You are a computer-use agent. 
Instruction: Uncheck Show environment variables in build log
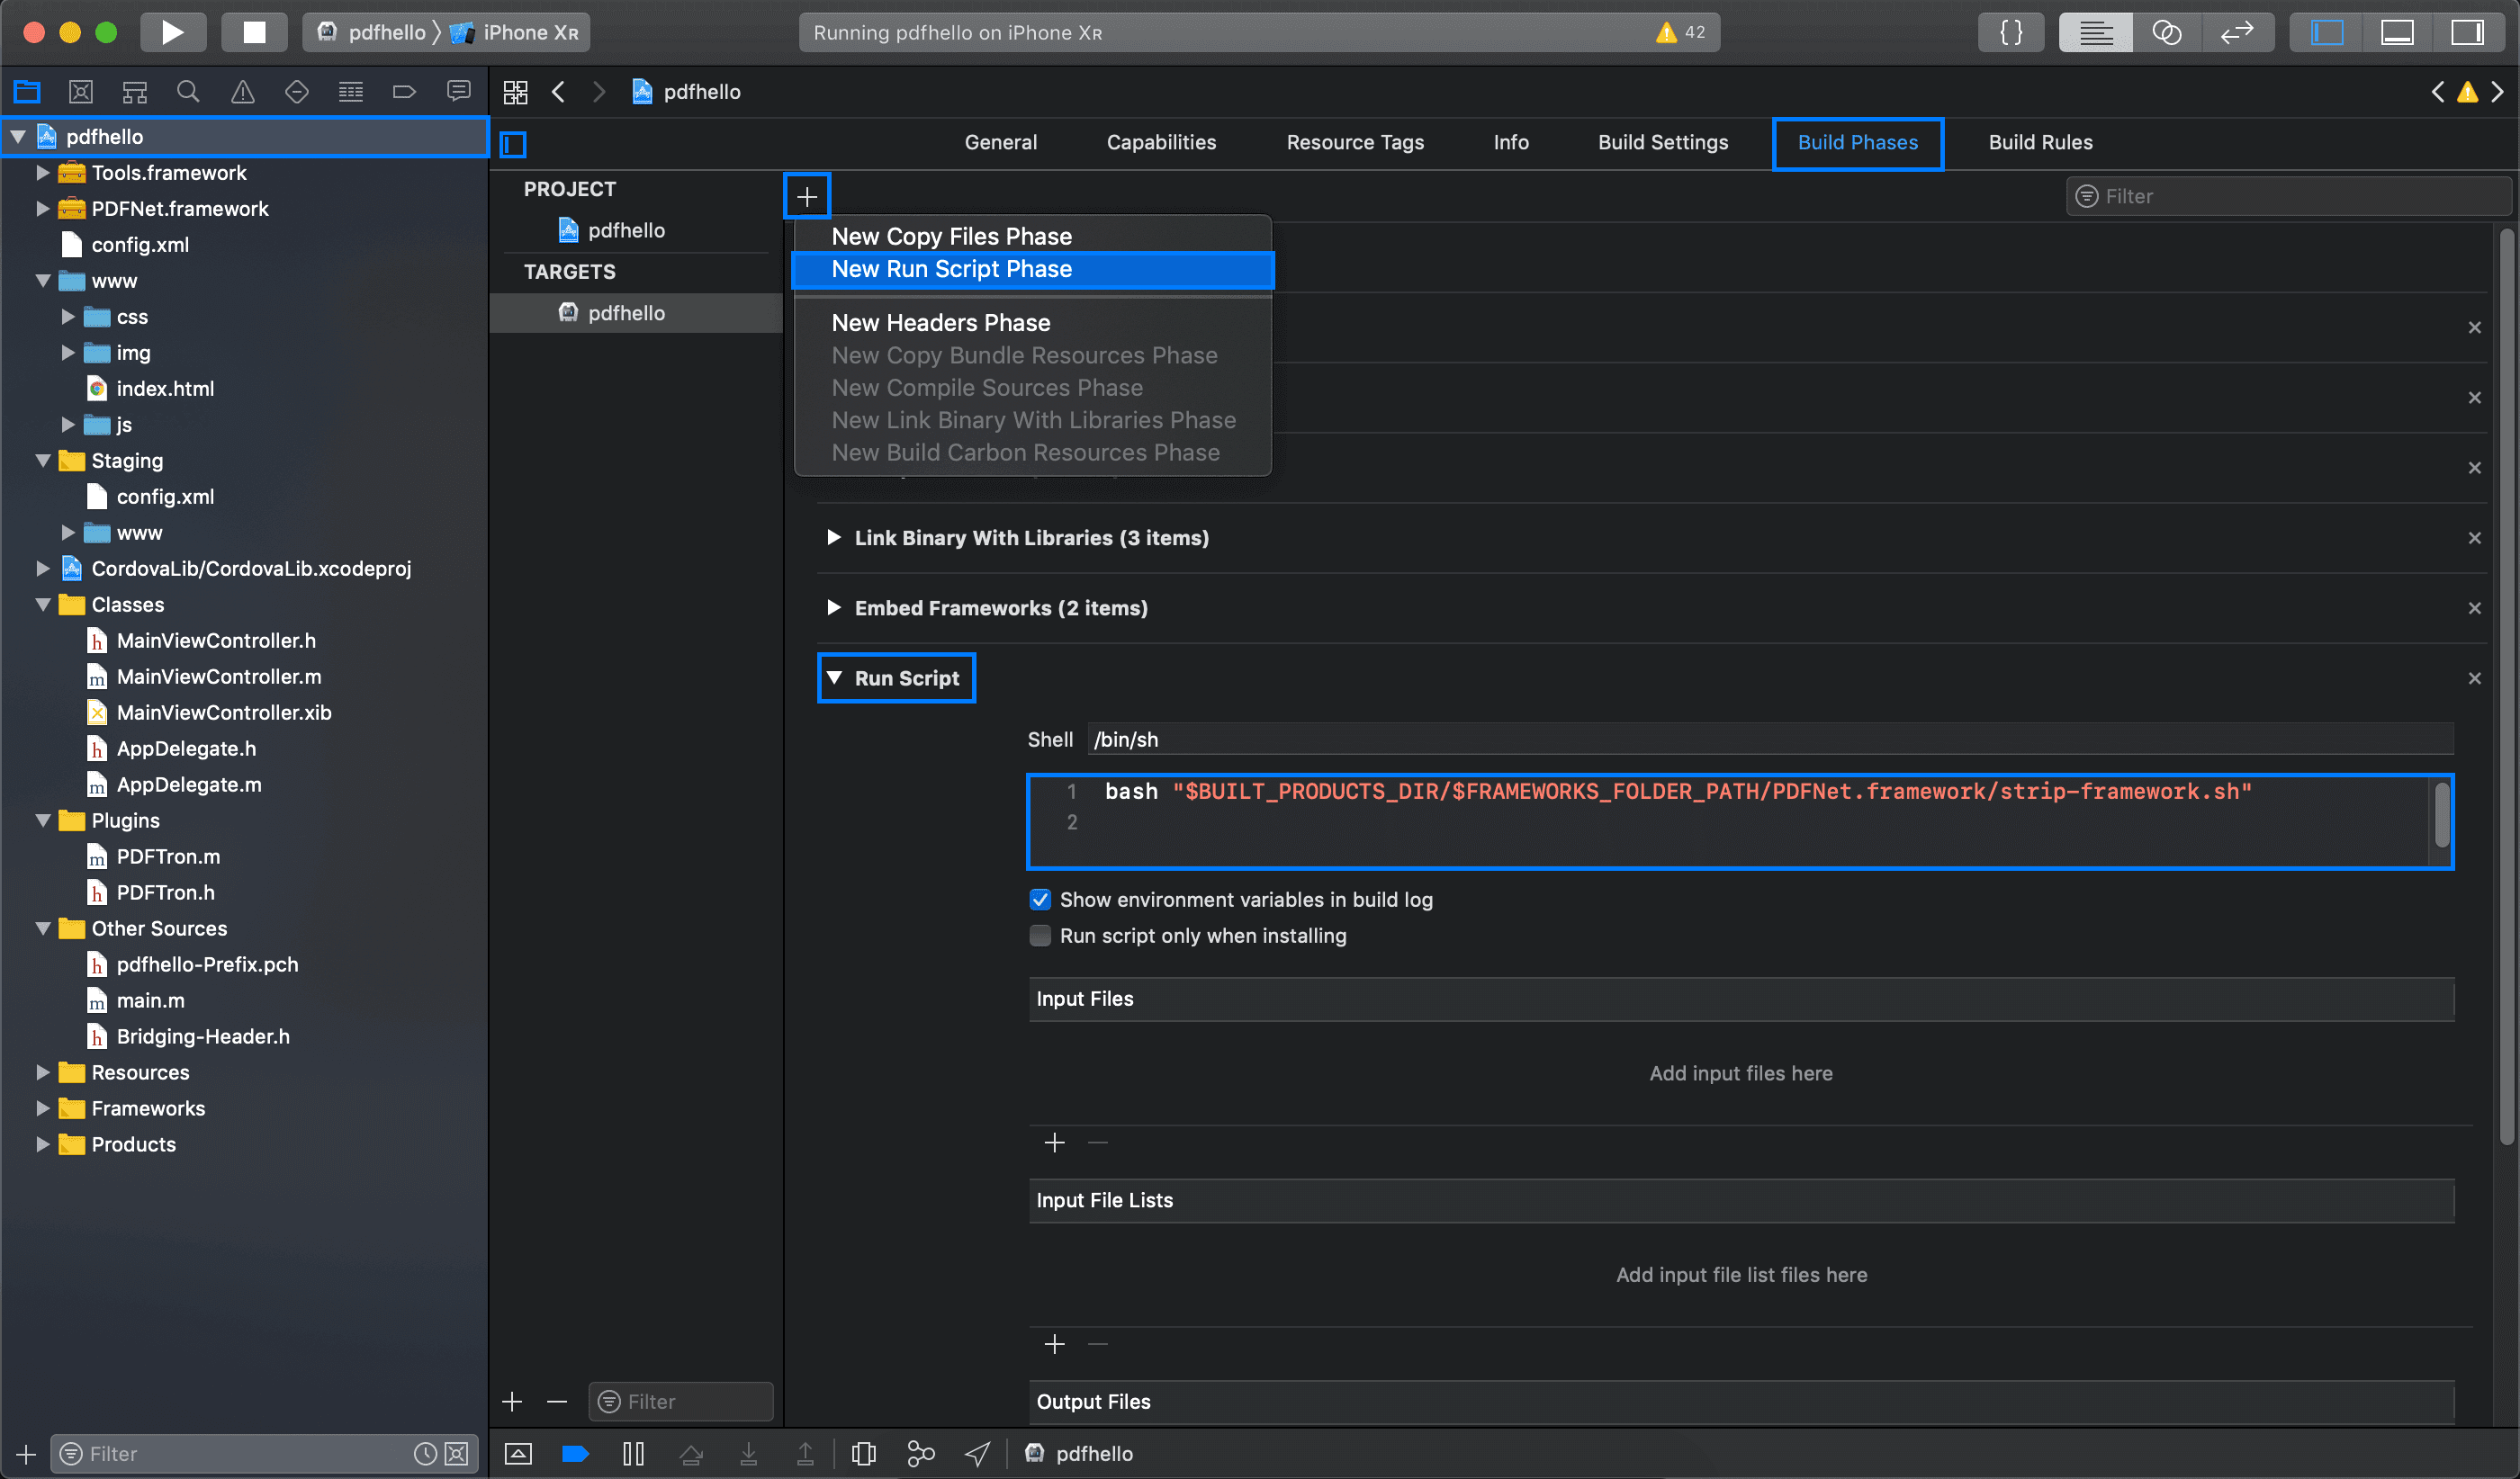point(1040,900)
